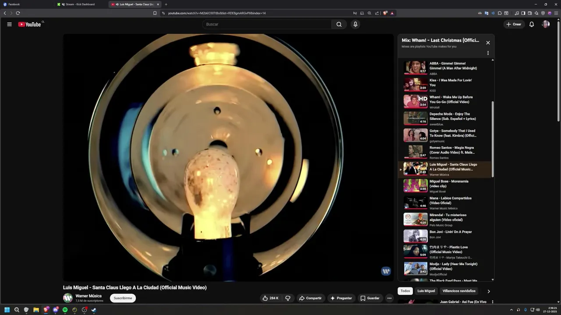Click the Preguntar button

(x=341, y=298)
